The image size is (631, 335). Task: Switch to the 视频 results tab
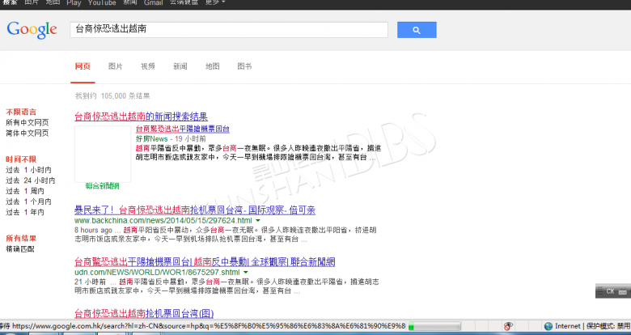tap(148, 66)
